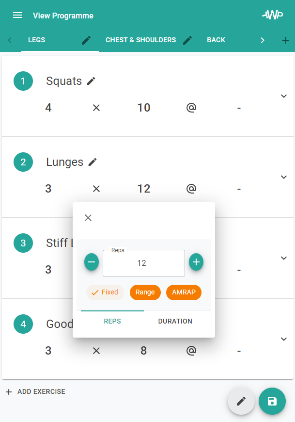Increase reps with the plus button
The image size is (295, 422).
pyautogui.click(x=196, y=262)
